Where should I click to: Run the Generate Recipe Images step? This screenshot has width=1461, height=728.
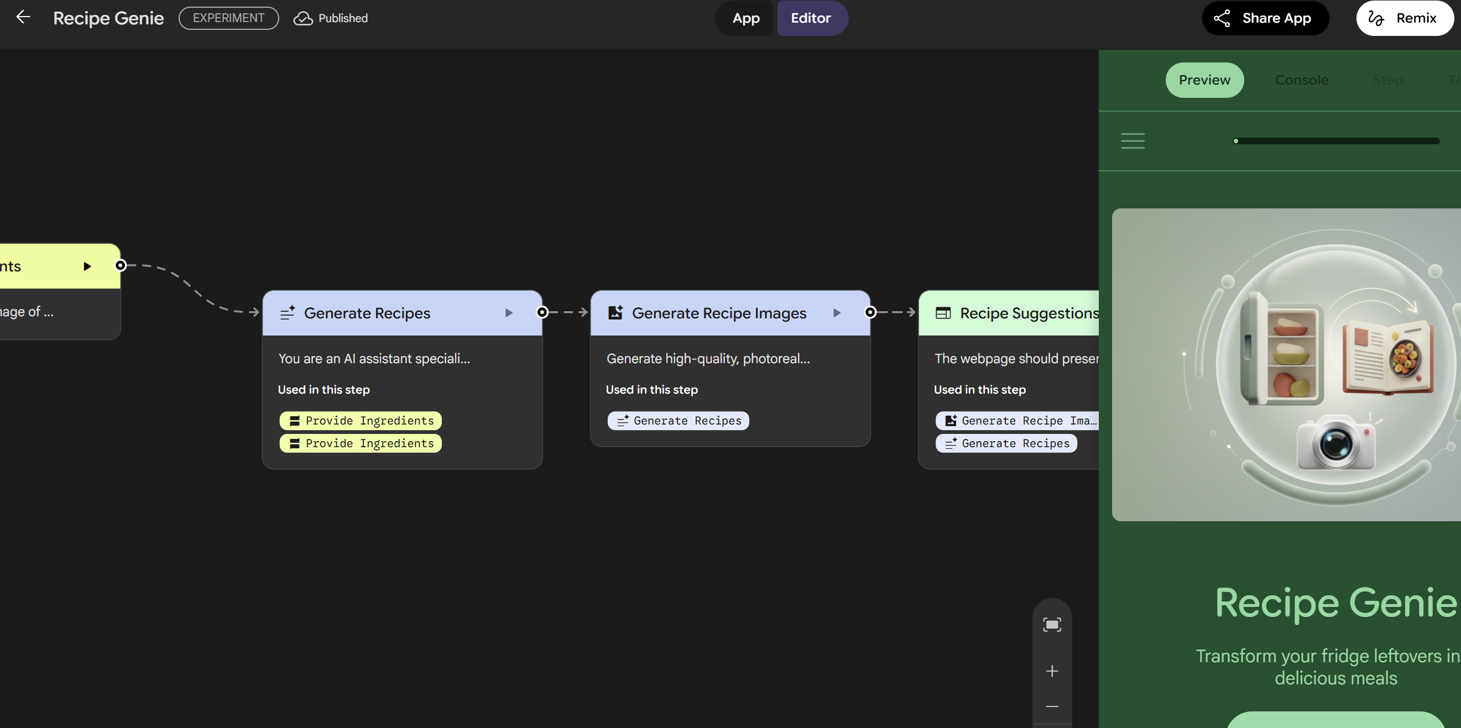click(837, 313)
